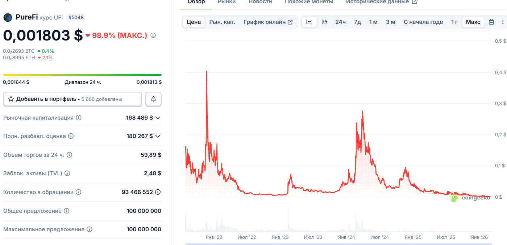Click the 24h range progress bar
The height and width of the screenshot is (245, 507).
pyautogui.click(x=82, y=75)
